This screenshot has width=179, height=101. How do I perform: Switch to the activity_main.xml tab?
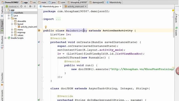coord(75,6)
